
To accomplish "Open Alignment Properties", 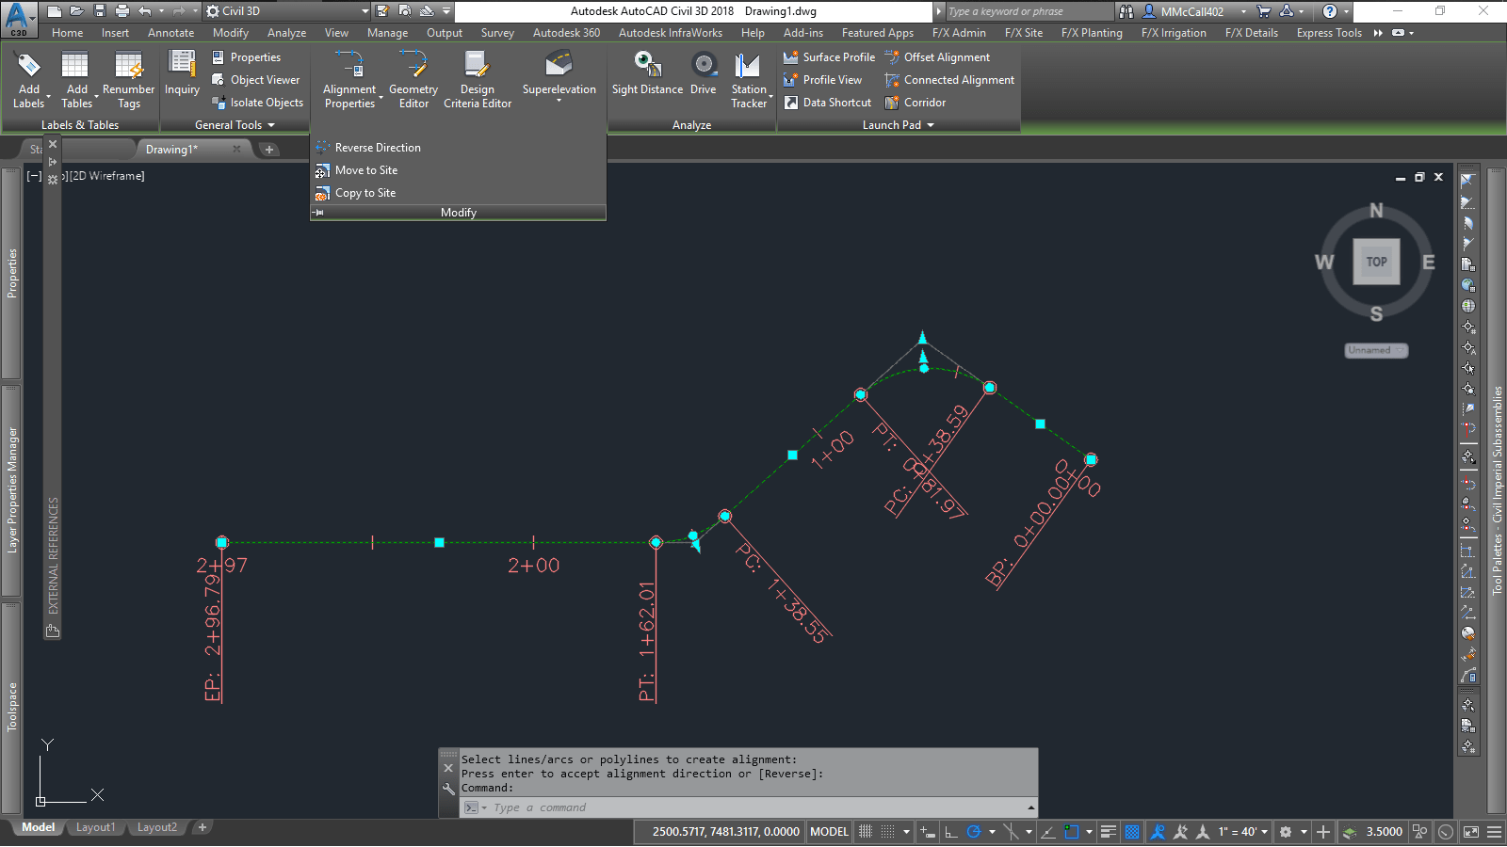I will pos(349,80).
